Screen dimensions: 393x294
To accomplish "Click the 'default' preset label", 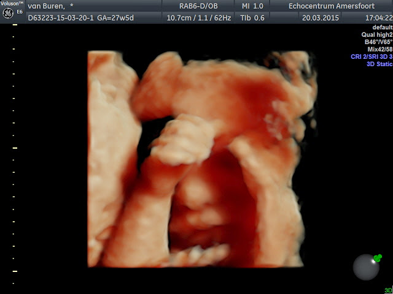I will tap(383, 27).
